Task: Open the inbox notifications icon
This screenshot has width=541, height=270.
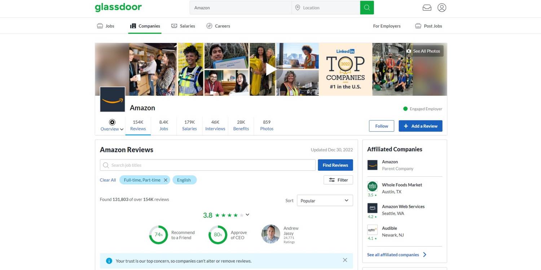Action: (427, 8)
